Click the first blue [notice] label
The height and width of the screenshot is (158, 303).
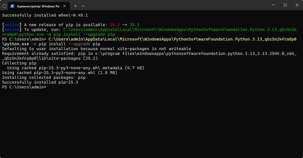(12, 25)
